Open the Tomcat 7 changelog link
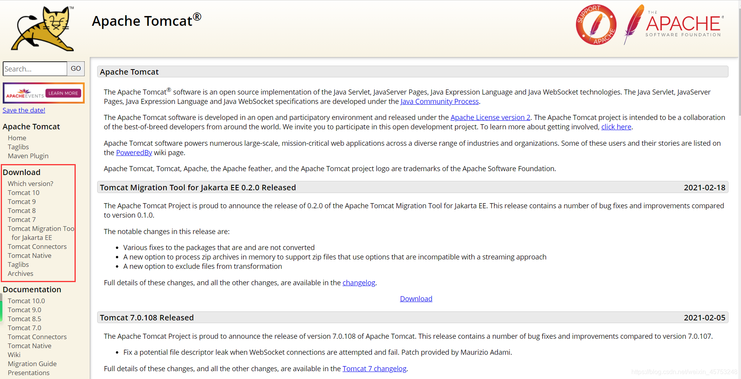The height and width of the screenshot is (379, 741). pos(375,369)
